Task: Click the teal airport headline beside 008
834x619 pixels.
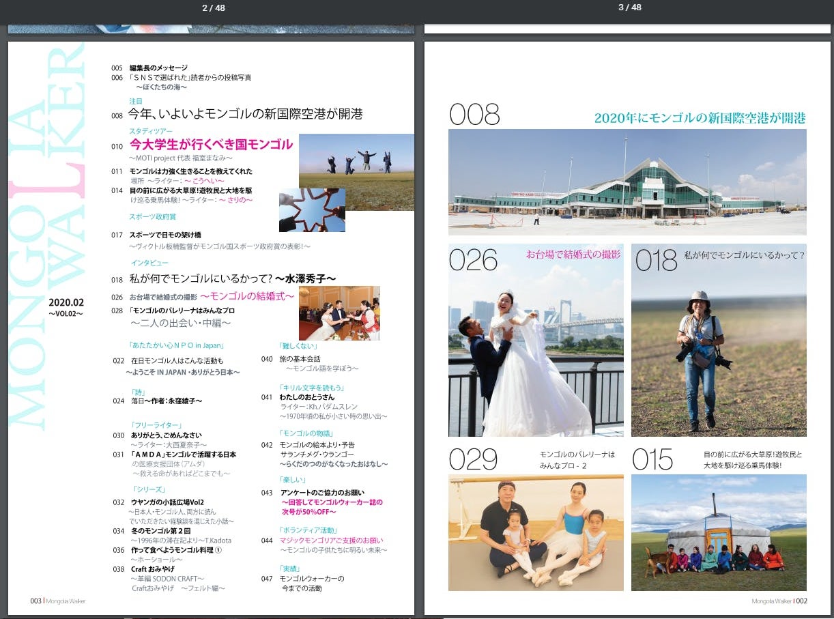Action: tap(700, 118)
